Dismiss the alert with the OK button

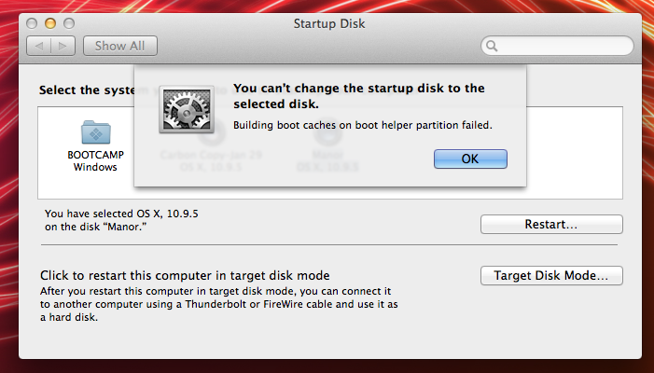470,159
